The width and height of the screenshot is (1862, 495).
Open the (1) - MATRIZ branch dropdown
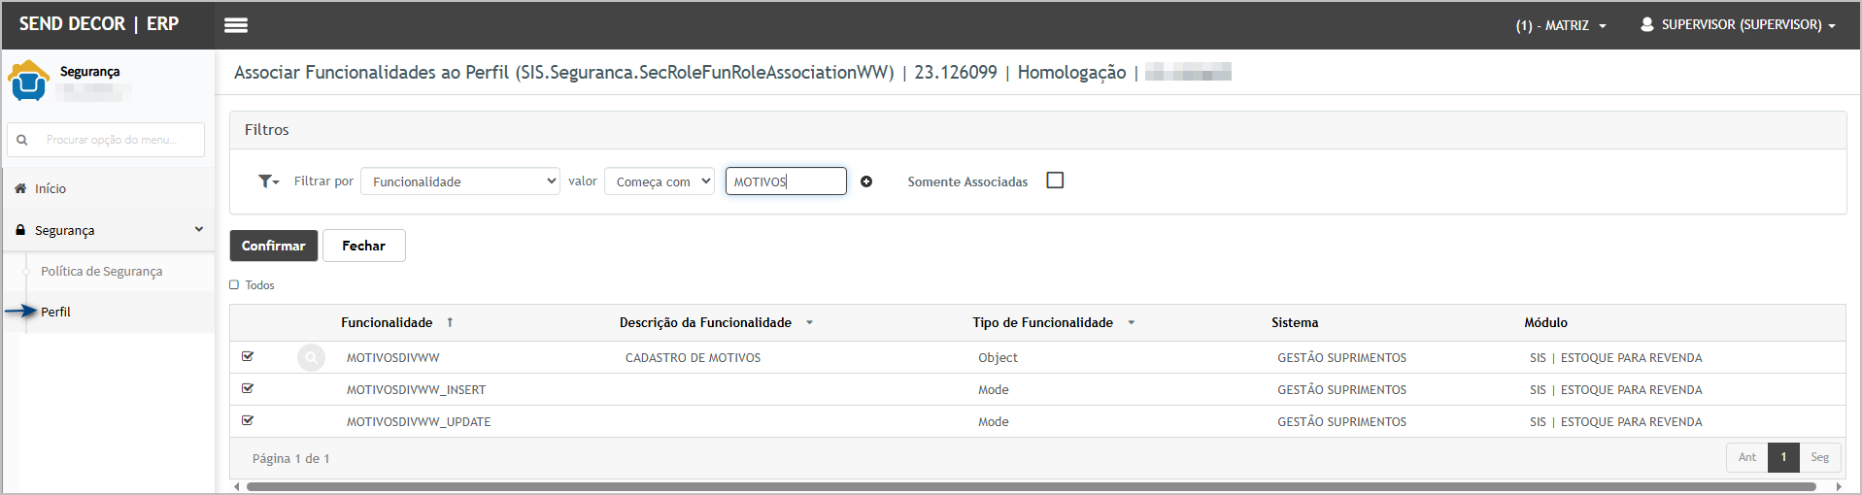pyautogui.click(x=1560, y=25)
